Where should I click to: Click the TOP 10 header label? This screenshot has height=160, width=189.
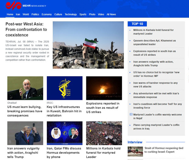(137, 24)
